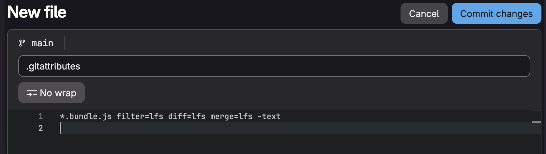
Task: Click the editor's right-side scrollbar track
Action: click(536, 140)
